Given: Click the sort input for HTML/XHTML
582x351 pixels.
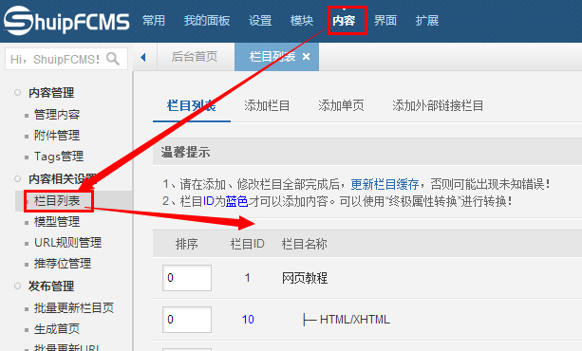Looking at the screenshot, I should point(187,320).
